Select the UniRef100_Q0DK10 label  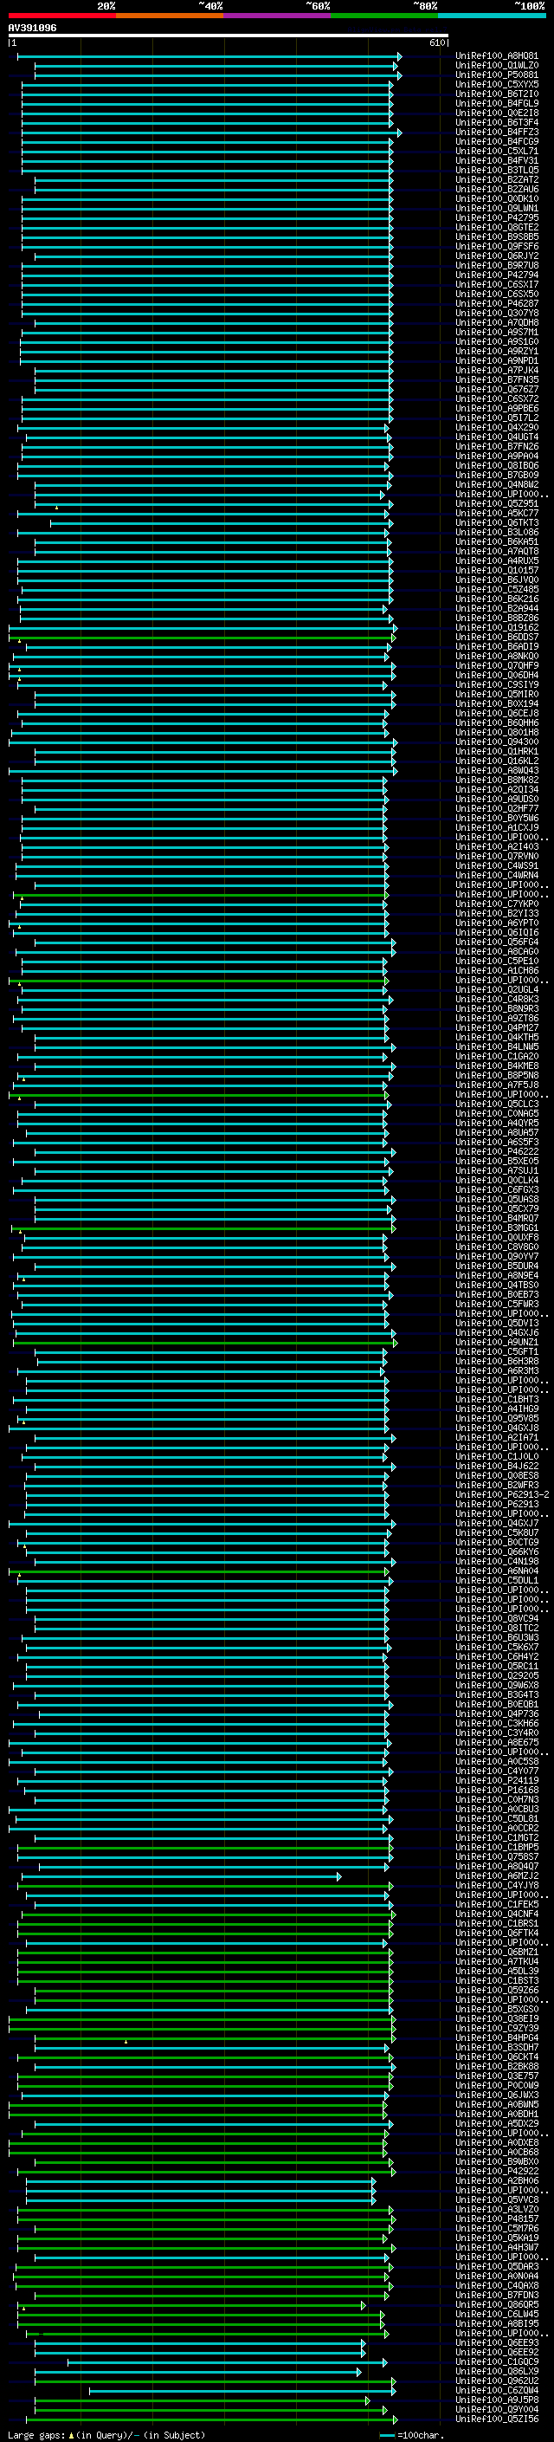(x=496, y=198)
